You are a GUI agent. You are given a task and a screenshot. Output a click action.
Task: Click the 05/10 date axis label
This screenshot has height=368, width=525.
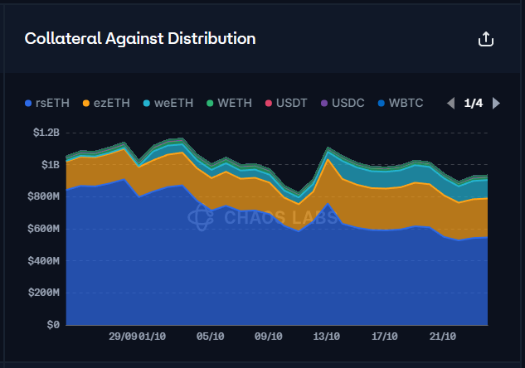pyautogui.click(x=211, y=337)
